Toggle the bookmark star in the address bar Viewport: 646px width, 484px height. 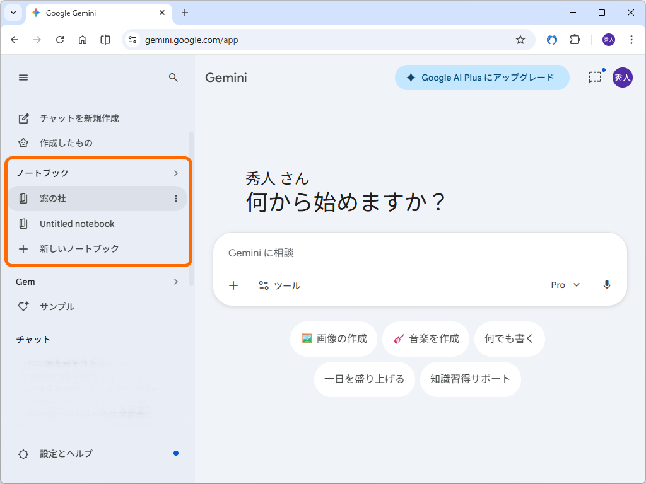coord(520,39)
